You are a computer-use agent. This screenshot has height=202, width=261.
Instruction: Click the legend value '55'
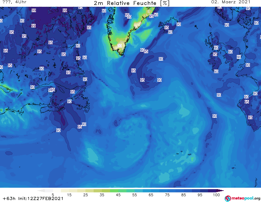[x=135, y=195]
